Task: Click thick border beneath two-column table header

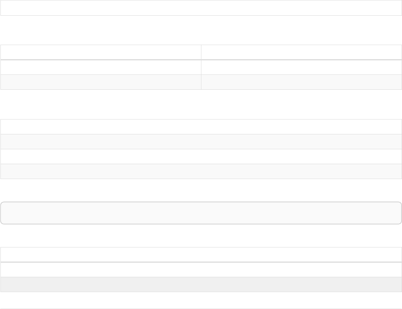Action: point(201,60)
